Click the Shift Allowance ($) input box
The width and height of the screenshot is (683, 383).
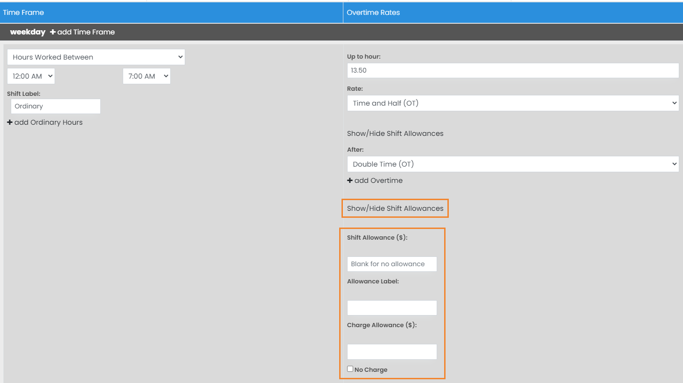pos(392,264)
